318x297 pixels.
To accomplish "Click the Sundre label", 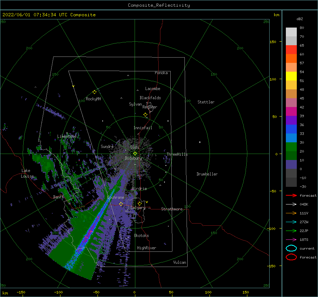I will (x=107, y=146).
